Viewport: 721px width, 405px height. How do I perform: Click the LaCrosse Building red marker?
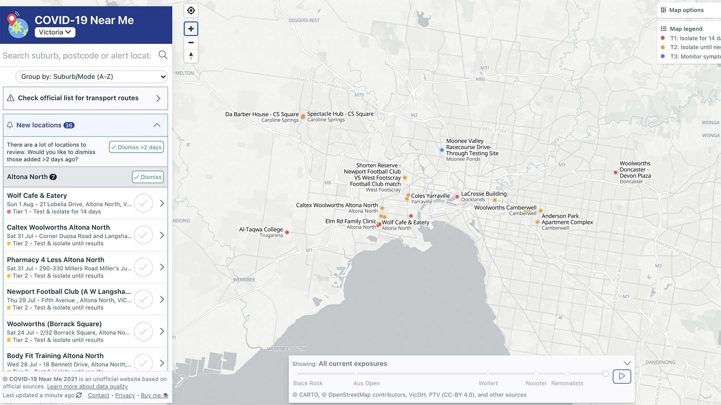pyautogui.click(x=457, y=196)
